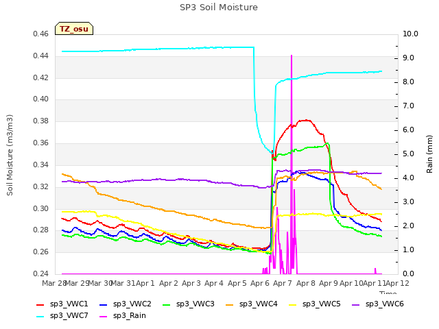Select sp3_Rain legend entry
439x329 pixels.
tap(123, 316)
